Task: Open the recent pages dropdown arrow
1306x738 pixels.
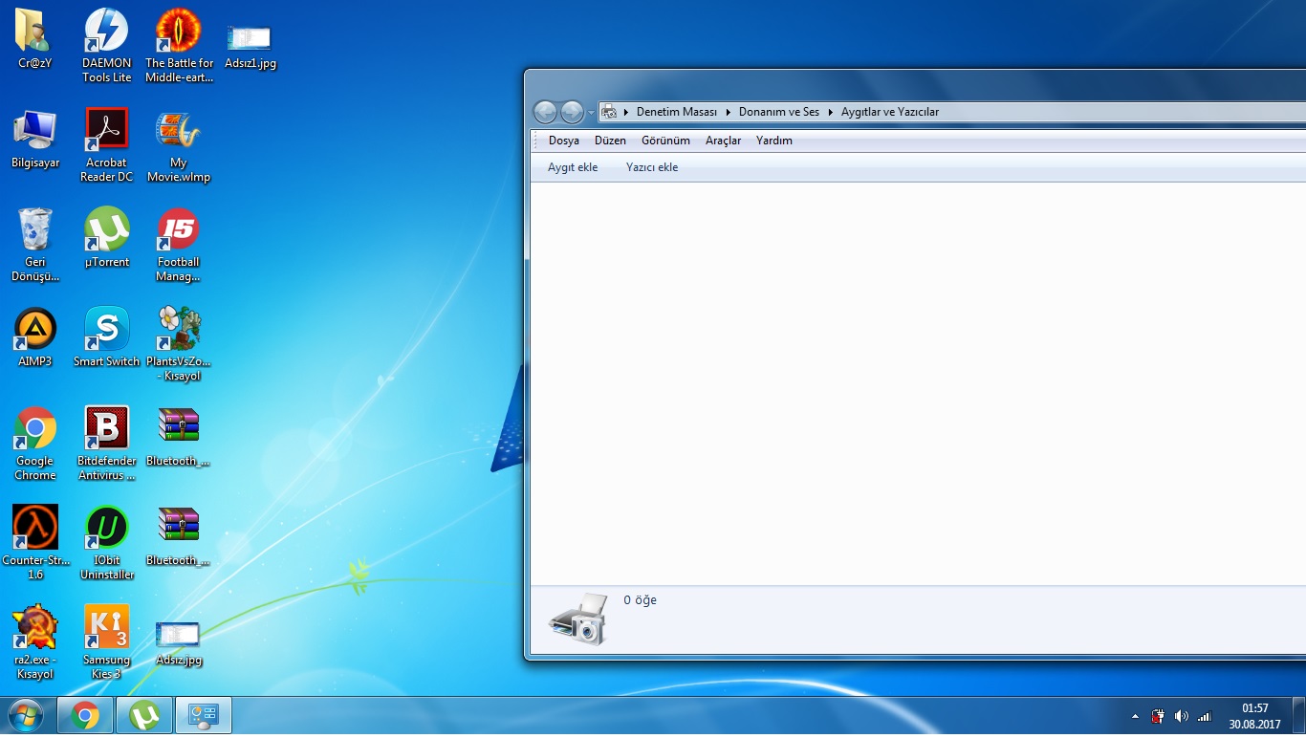Action: click(591, 113)
